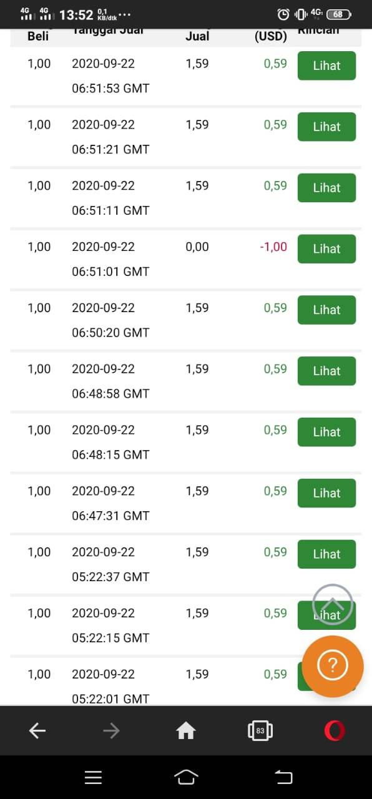Tap the Android back navigation button
This screenshot has width=372, height=799.
tap(283, 777)
